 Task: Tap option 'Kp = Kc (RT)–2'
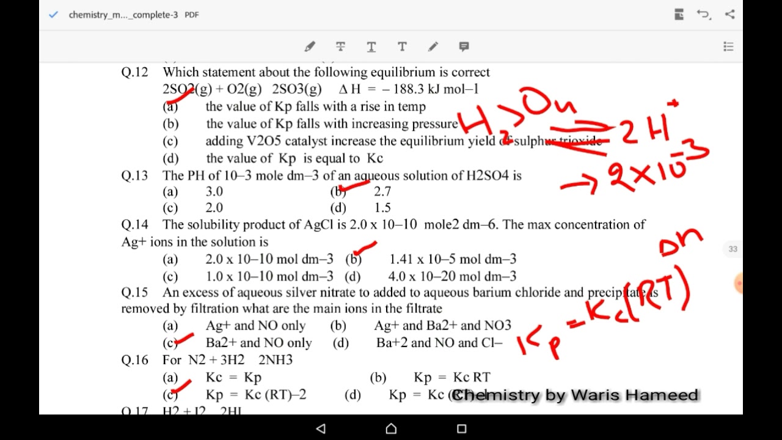click(256, 395)
